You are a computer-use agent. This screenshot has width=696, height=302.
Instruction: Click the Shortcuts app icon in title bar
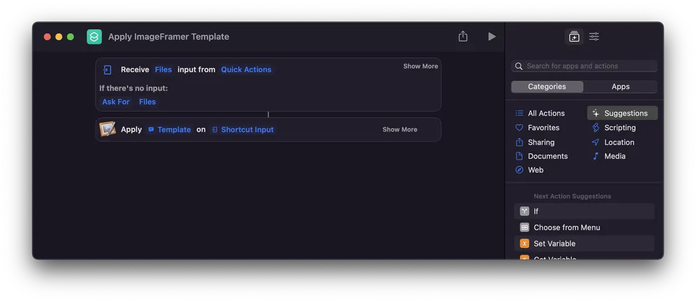point(94,37)
